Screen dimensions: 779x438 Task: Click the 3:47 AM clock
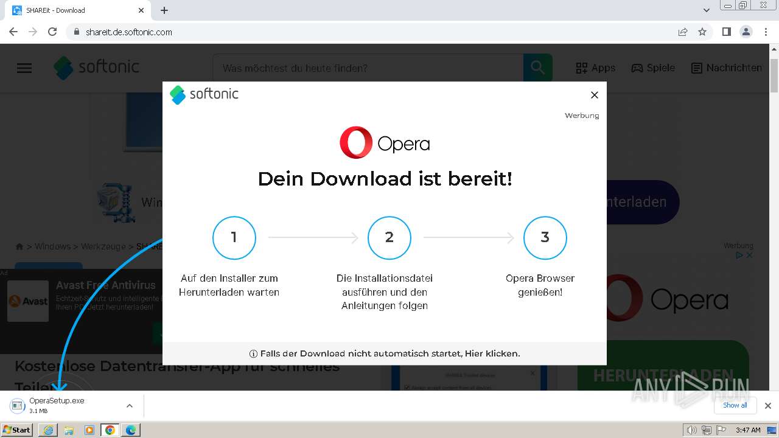748,430
